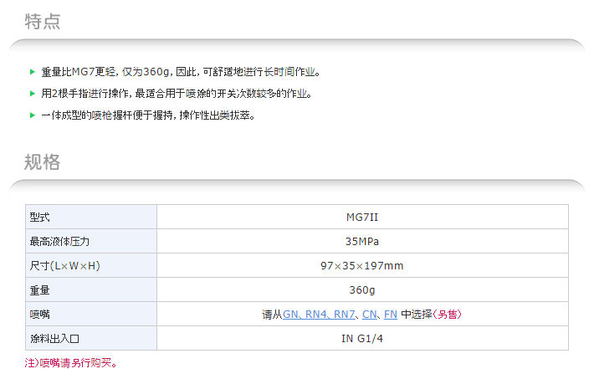Click the 360g value in the table
The width and height of the screenshot is (594, 384).
point(362,290)
